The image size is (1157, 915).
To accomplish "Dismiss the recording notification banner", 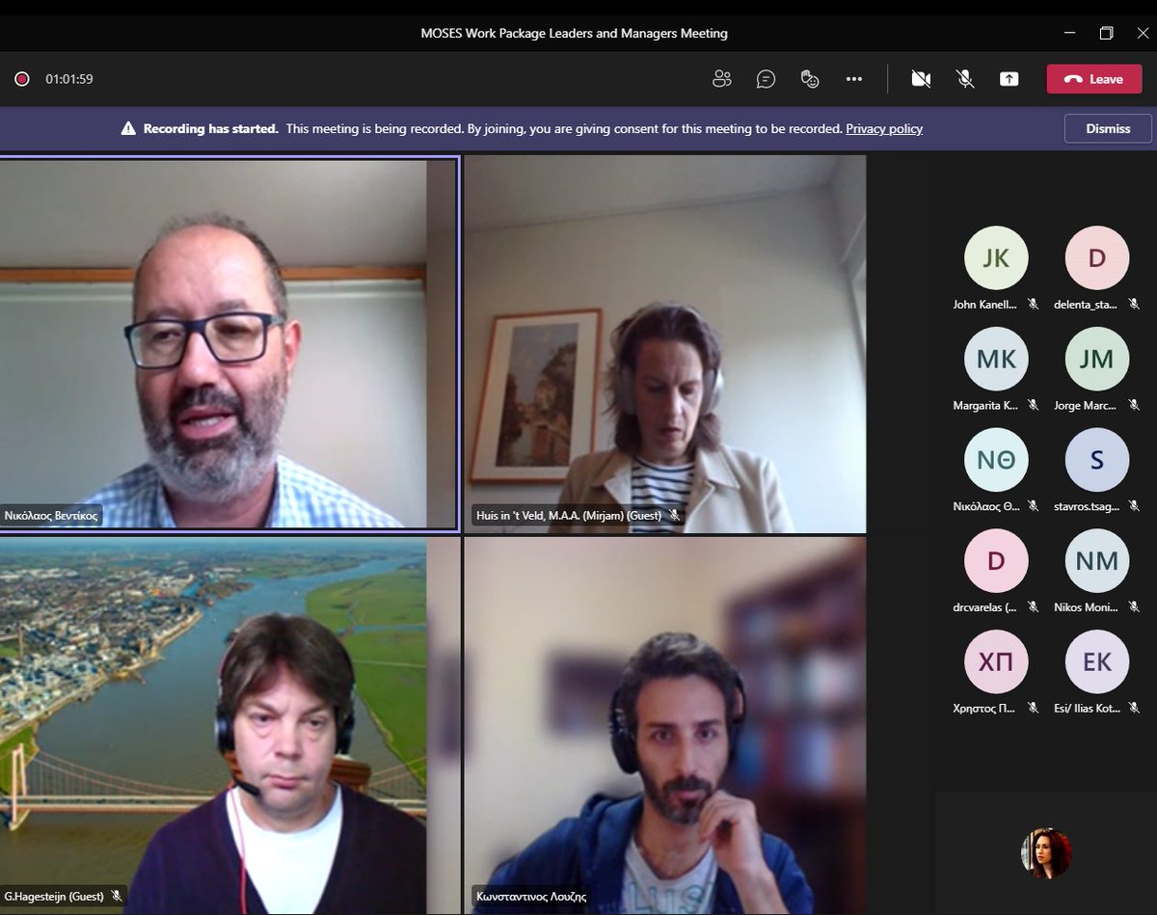I will tap(1108, 128).
